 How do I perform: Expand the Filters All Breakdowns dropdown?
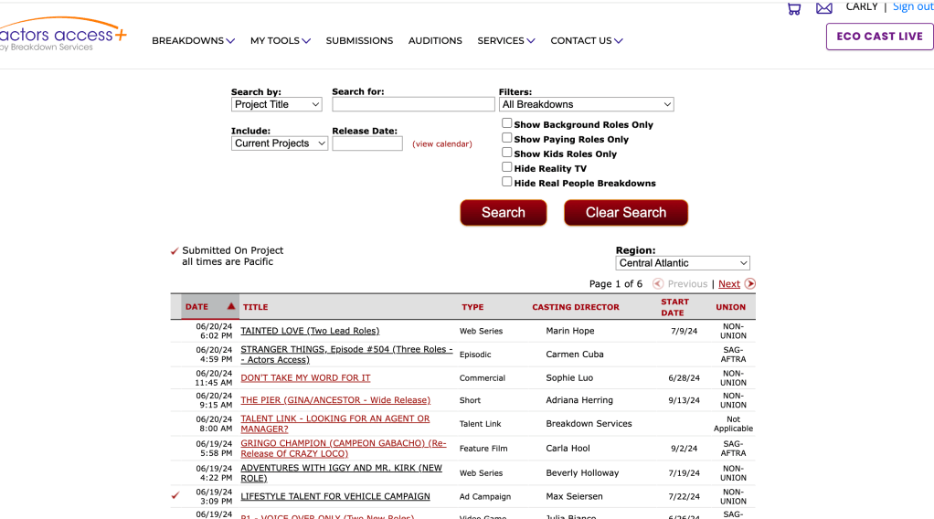[x=586, y=105]
